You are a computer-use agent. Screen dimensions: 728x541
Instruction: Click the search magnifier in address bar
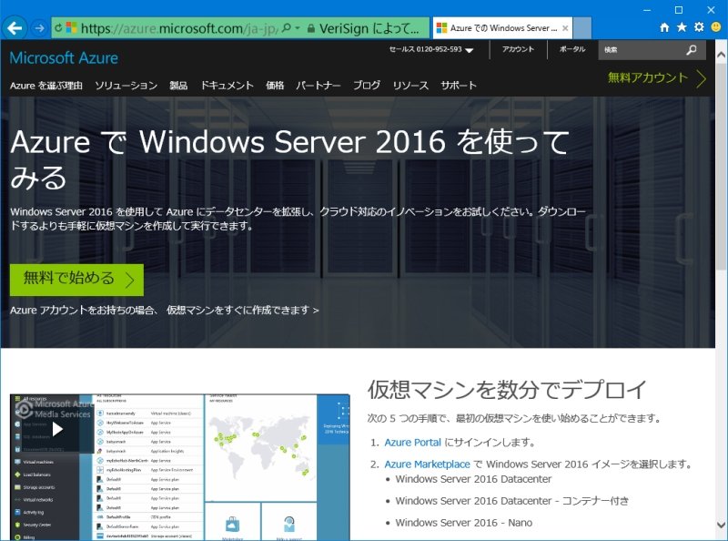[287, 28]
